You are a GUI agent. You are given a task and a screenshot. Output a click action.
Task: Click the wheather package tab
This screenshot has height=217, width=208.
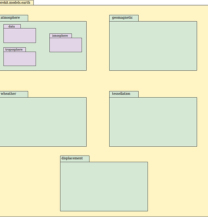pos(14,94)
